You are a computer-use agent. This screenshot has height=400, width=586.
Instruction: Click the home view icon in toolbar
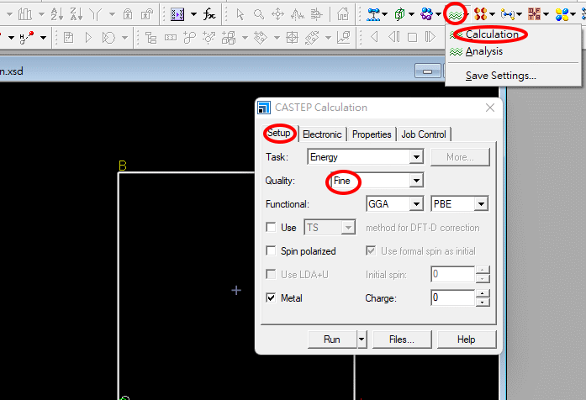pos(343,14)
